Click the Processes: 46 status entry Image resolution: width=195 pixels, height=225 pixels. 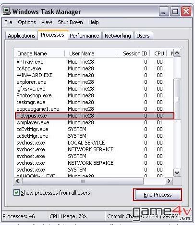19,216
